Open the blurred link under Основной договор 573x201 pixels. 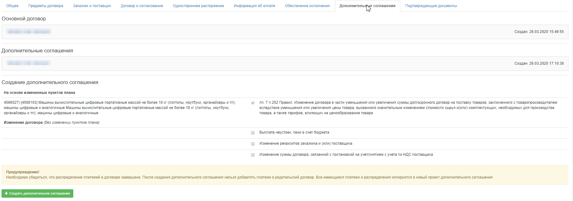(x=28, y=31)
